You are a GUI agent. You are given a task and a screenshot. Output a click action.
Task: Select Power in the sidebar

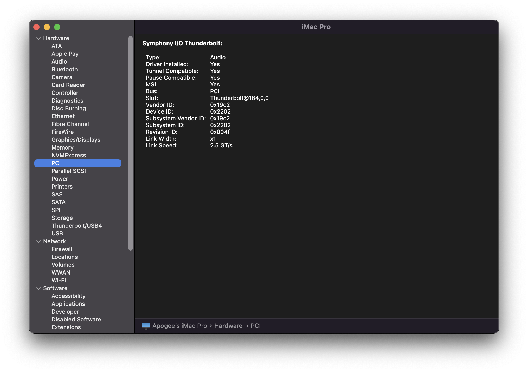point(60,179)
